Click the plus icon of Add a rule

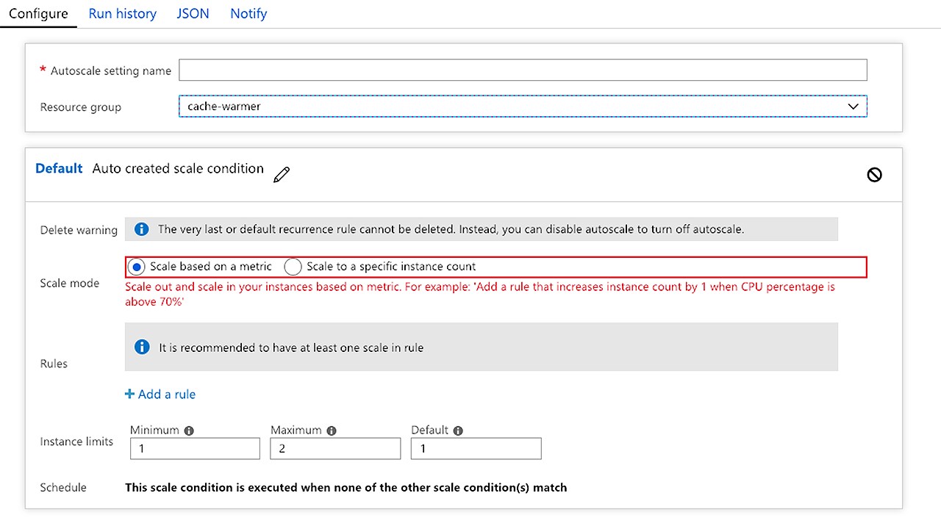pyautogui.click(x=129, y=394)
